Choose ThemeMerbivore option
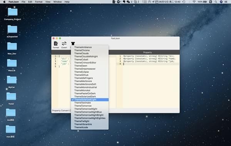The height and width of the screenshot is (146, 231). (x=90, y=81)
